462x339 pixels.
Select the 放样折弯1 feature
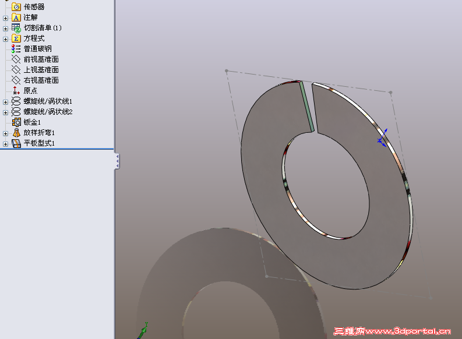39,133
